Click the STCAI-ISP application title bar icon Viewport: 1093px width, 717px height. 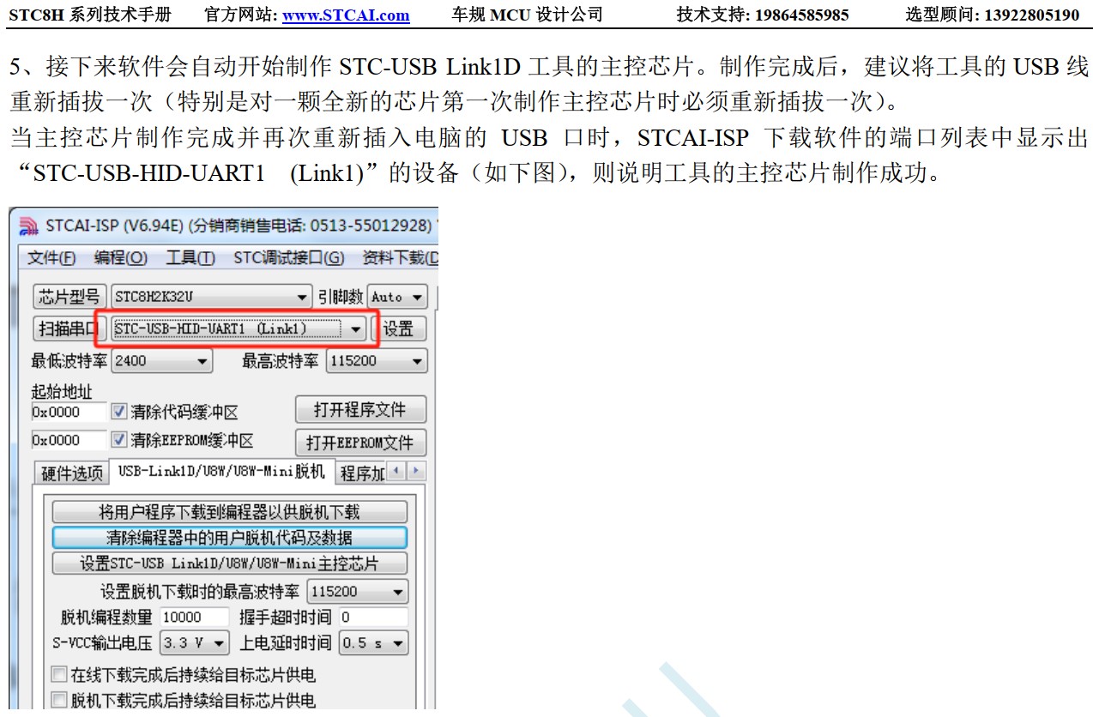[x=28, y=226]
